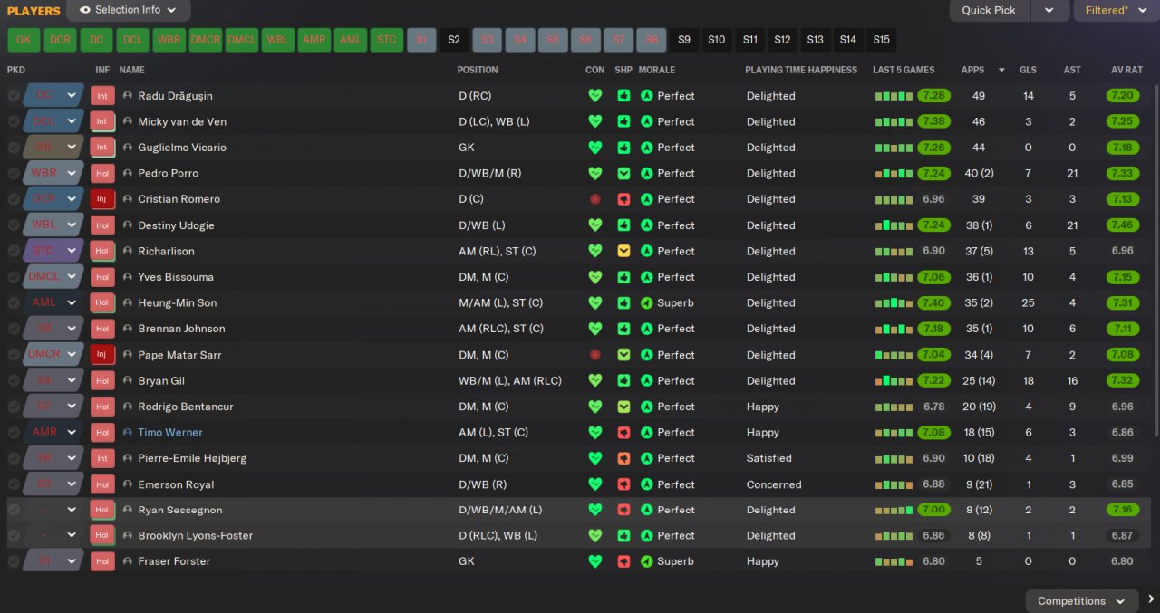The width and height of the screenshot is (1160, 613).
Task: Toggle selection circle for Richarlison
Action: coord(14,251)
